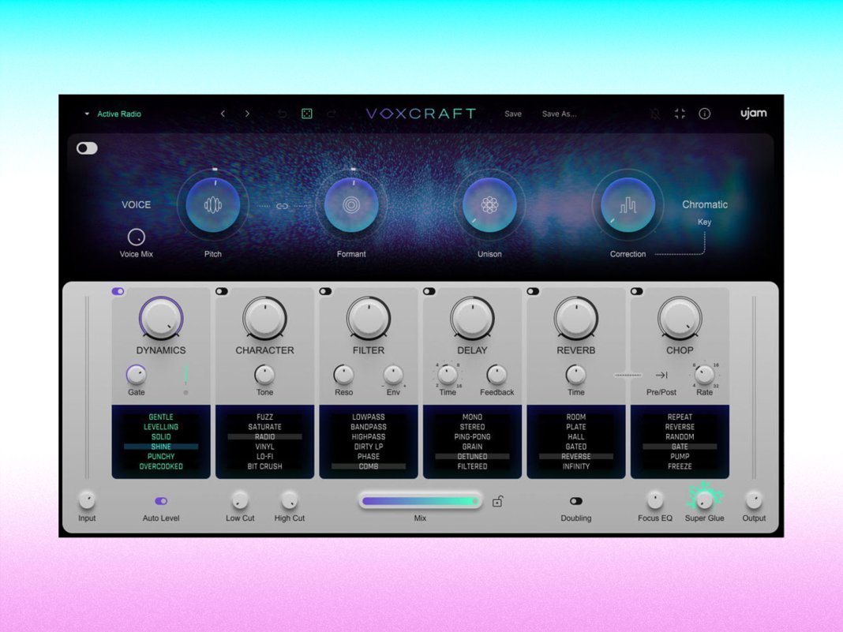Viewport: 843px width, 632px height.
Task: Enable the Doubling toggle
Action: coord(575,501)
